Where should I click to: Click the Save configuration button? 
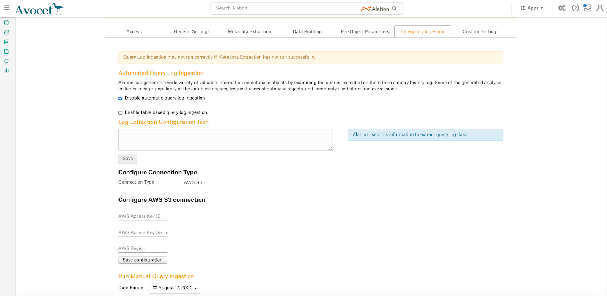(x=143, y=260)
